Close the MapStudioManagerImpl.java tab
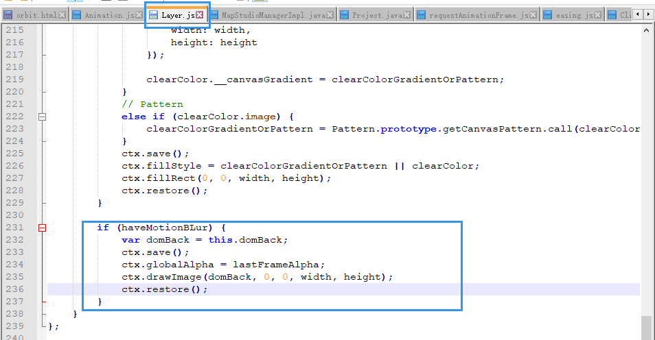The width and height of the screenshot is (655, 340). (330, 15)
